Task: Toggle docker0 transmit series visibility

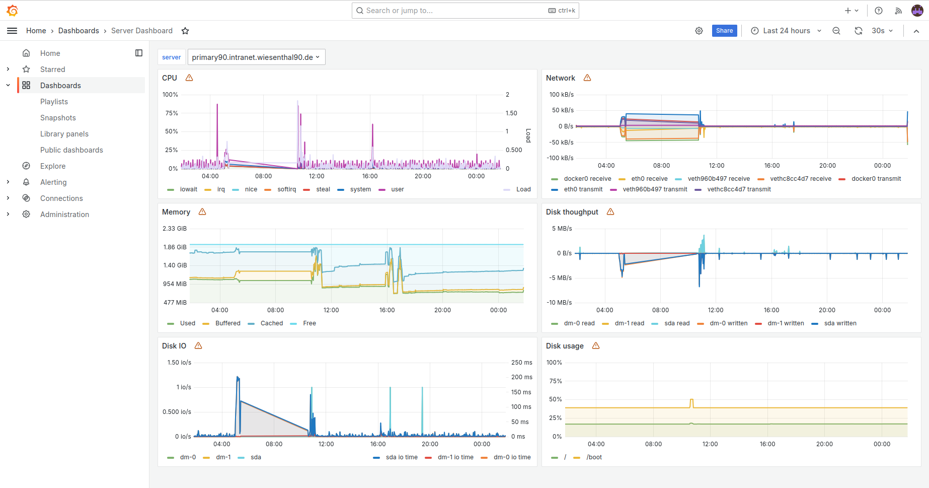Action: pos(876,179)
